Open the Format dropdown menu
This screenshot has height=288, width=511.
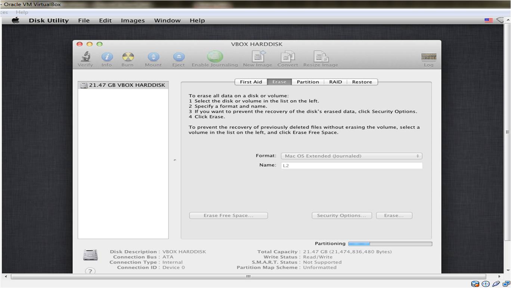coord(351,156)
